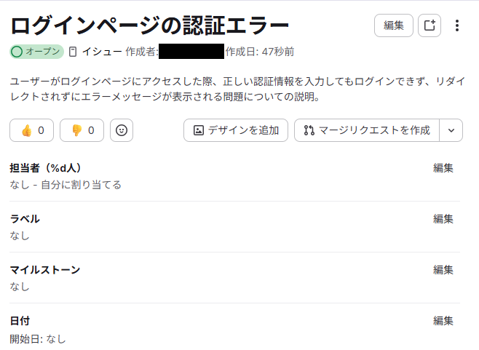Open the three-dot more actions menu
The width and height of the screenshot is (479, 350).
457,25
